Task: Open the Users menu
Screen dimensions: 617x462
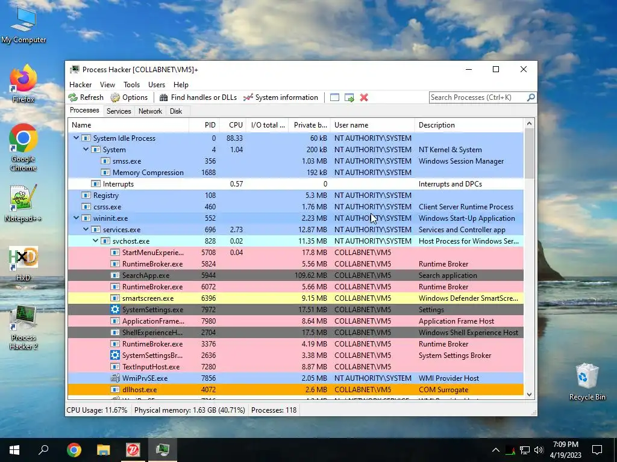Action: 157,85
